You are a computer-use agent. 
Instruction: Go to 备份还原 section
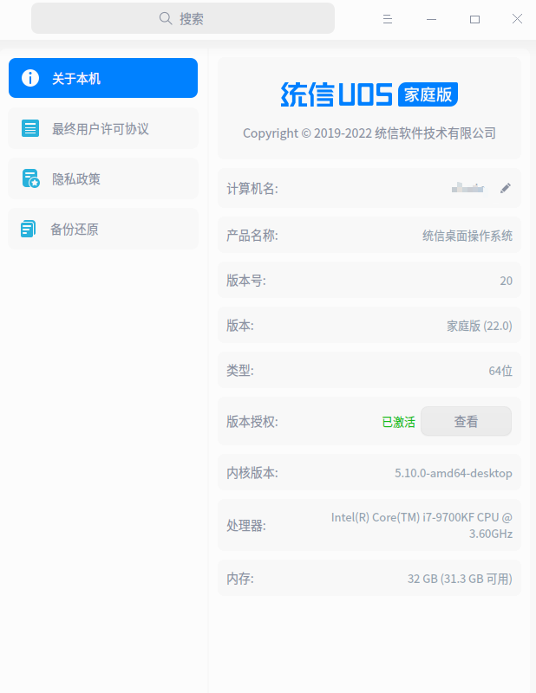(x=103, y=229)
